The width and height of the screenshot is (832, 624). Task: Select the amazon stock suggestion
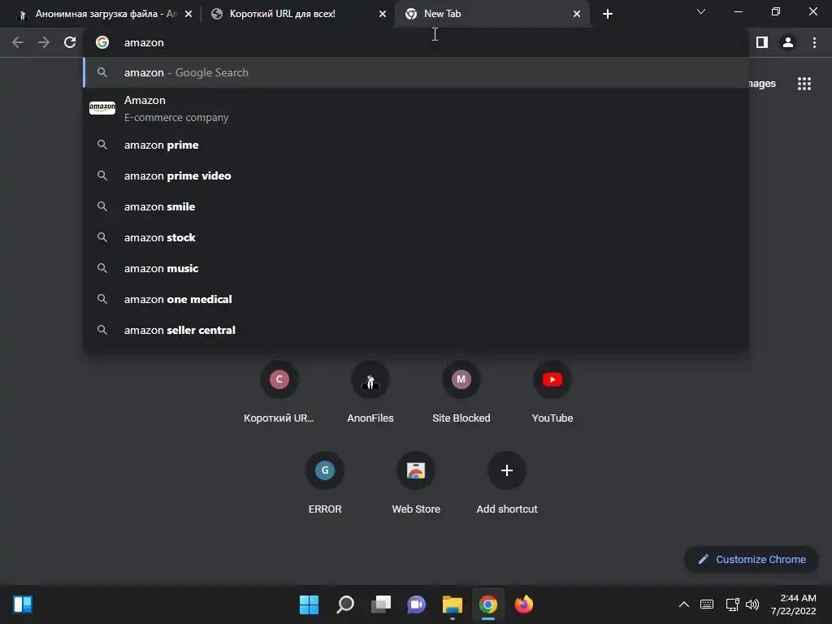tap(415, 237)
